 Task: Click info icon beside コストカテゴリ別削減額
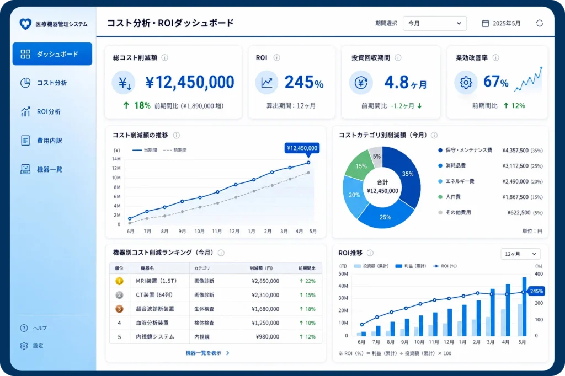click(x=434, y=136)
